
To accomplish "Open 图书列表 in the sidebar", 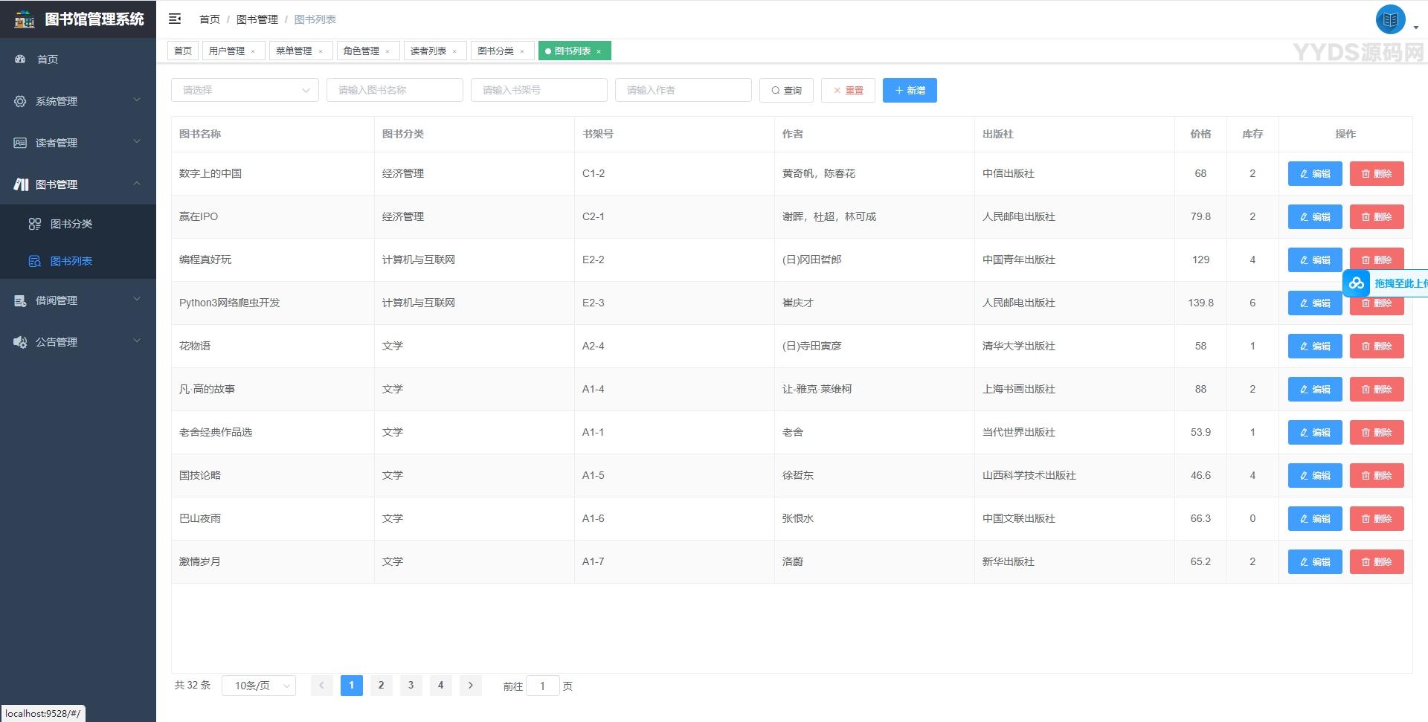I will [x=71, y=261].
